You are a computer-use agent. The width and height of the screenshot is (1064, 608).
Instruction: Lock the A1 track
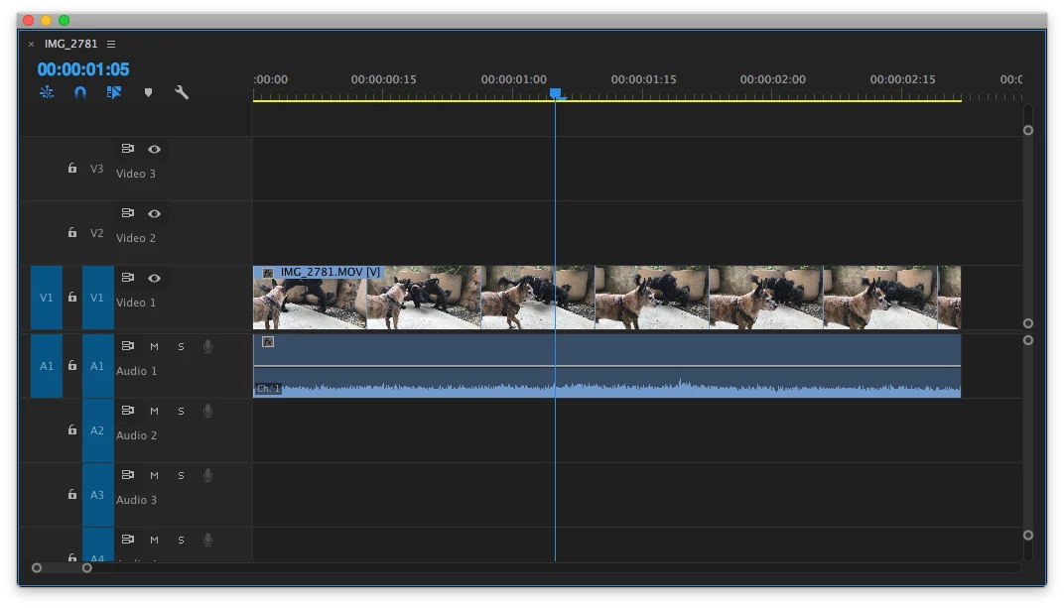pyautogui.click(x=71, y=365)
